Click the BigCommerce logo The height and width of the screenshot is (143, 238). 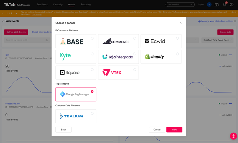(116, 41)
